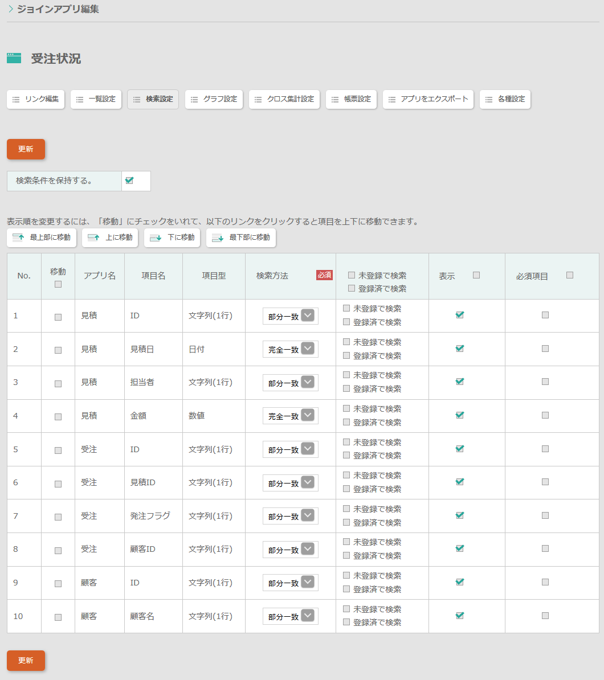Check 必須項目 for 発注フラグ row
The height and width of the screenshot is (680, 604).
(x=545, y=515)
